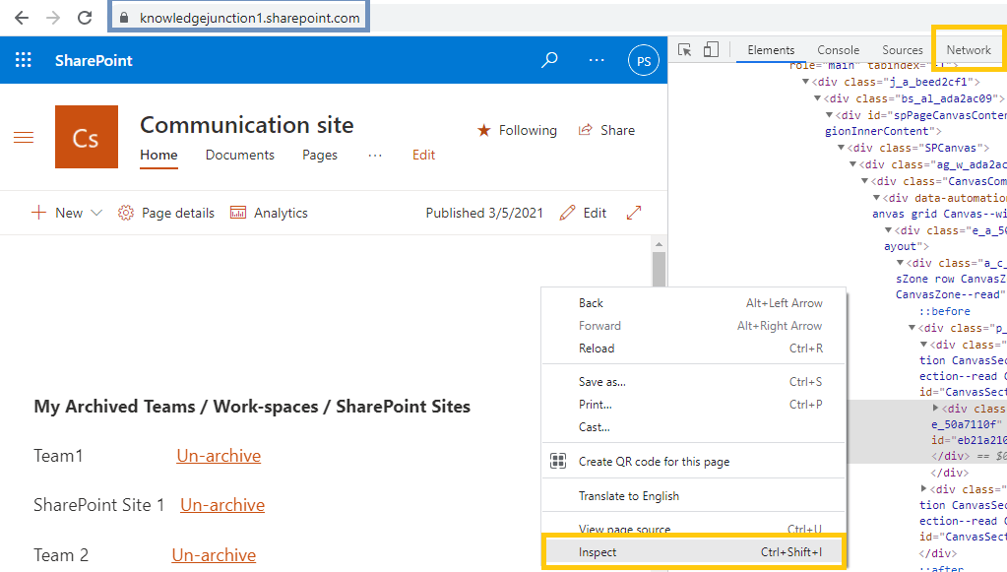The height and width of the screenshot is (572, 1007).
Task: Open the Pages navigation link
Action: [x=320, y=155]
